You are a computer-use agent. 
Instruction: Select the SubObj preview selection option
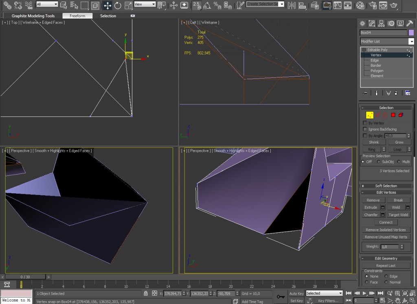(379, 162)
